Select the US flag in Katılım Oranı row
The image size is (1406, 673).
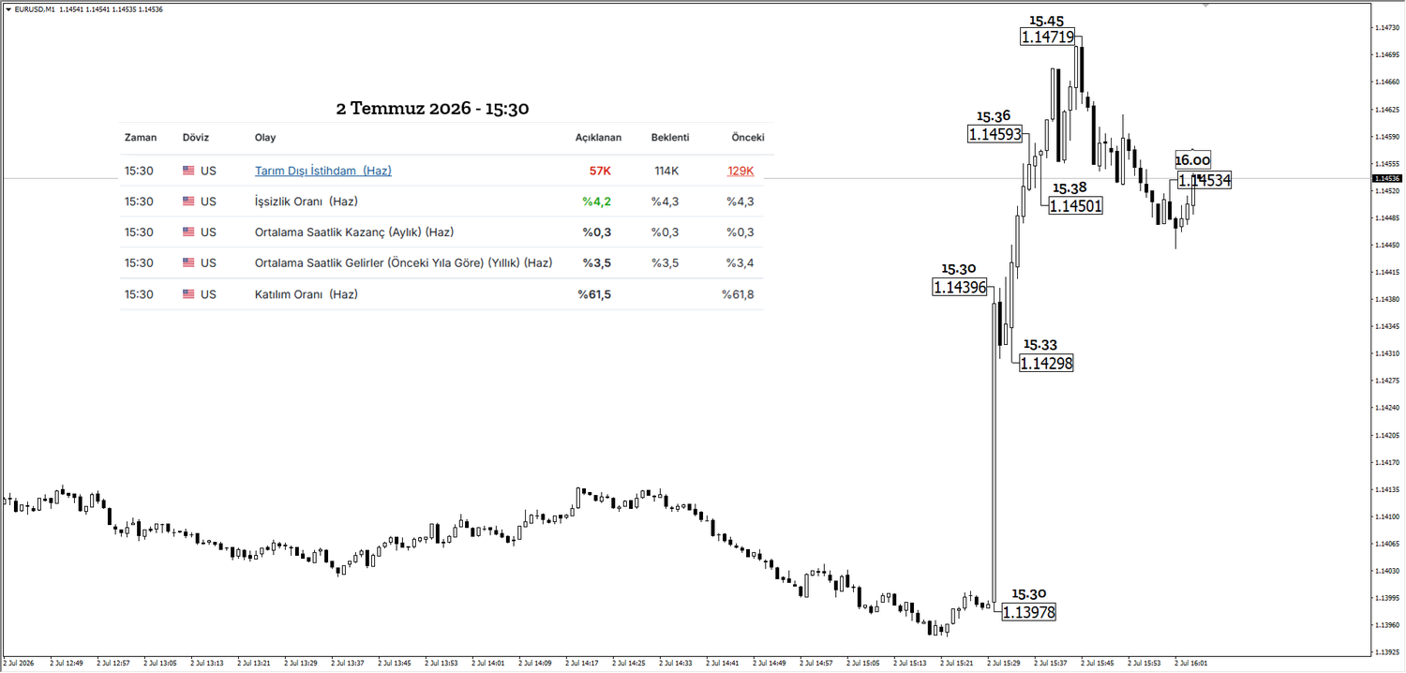pos(188,294)
